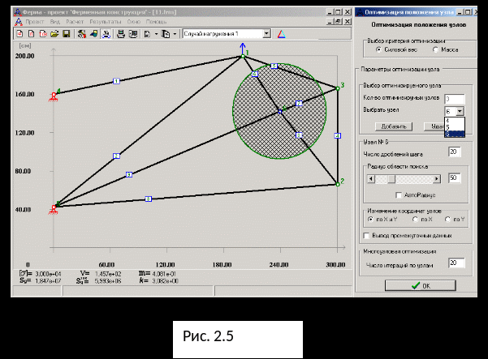
Task: Choose node 4 in the dropdown list
Action: (x=455, y=121)
